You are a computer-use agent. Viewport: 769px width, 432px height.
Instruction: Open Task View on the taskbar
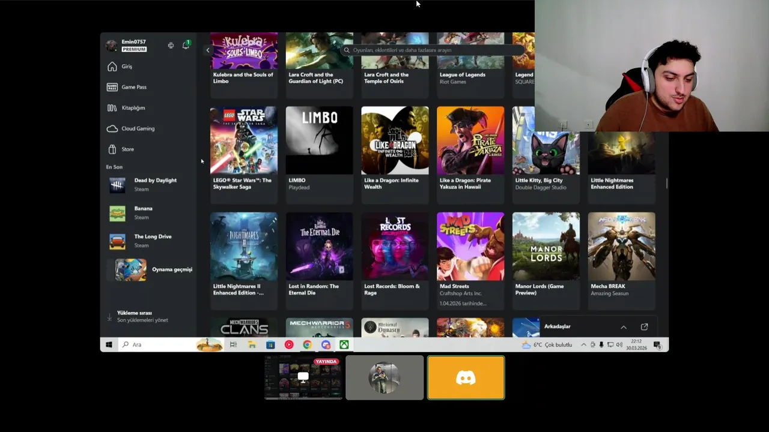[x=233, y=344]
